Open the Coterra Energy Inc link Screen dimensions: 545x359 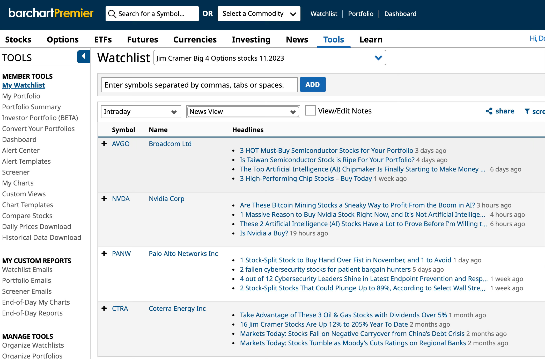(177, 308)
